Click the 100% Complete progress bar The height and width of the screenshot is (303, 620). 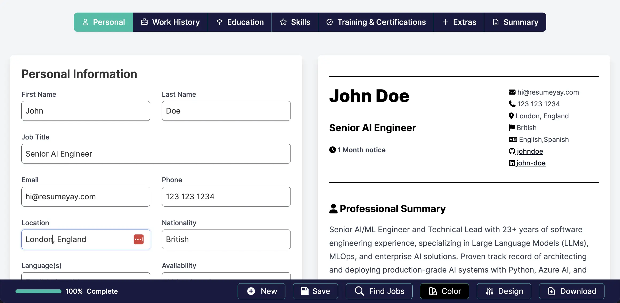38,291
